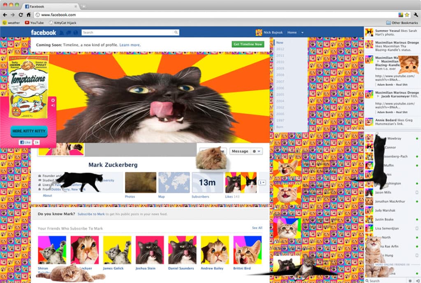Open the weather bookmark
This screenshot has width=421, height=283.
tap(11, 23)
